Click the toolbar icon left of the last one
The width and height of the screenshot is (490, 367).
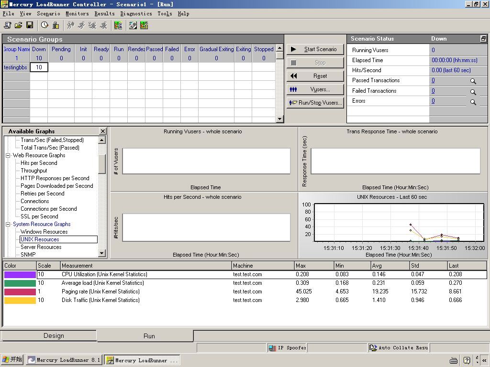(133, 25)
